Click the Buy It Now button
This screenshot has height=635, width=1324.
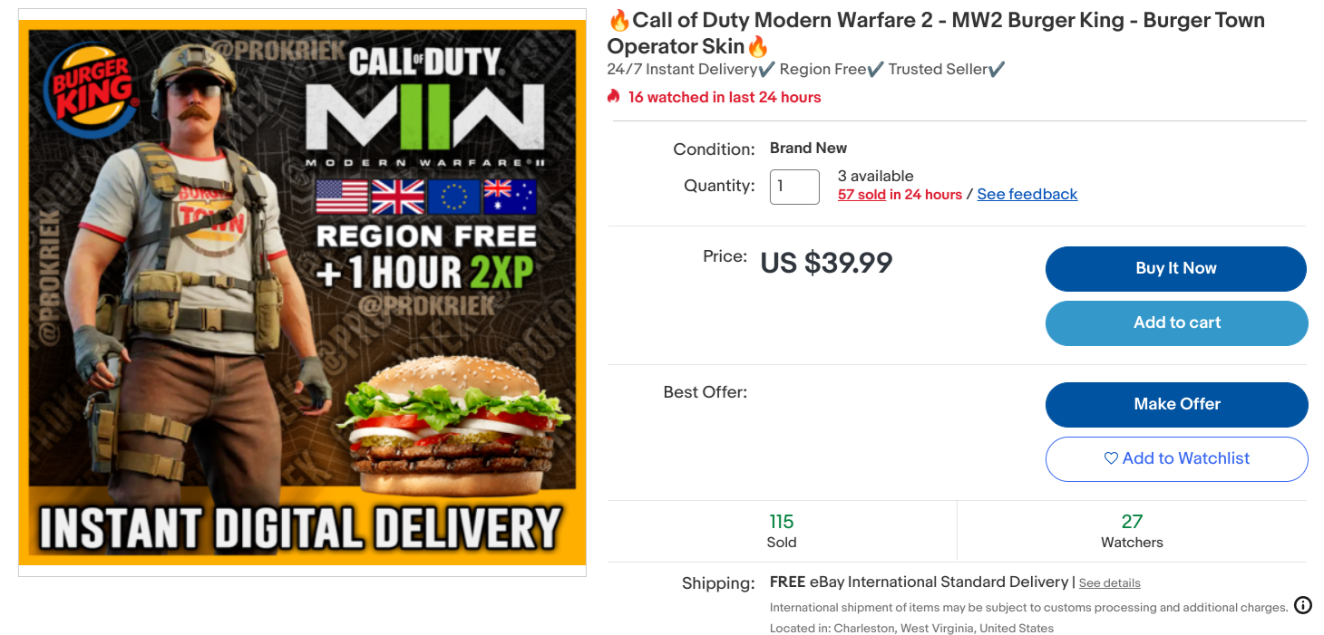click(x=1176, y=268)
